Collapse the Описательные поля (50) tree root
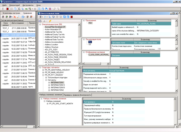Image resolution: width=181 pixels, height=132 pixels. click(40, 24)
